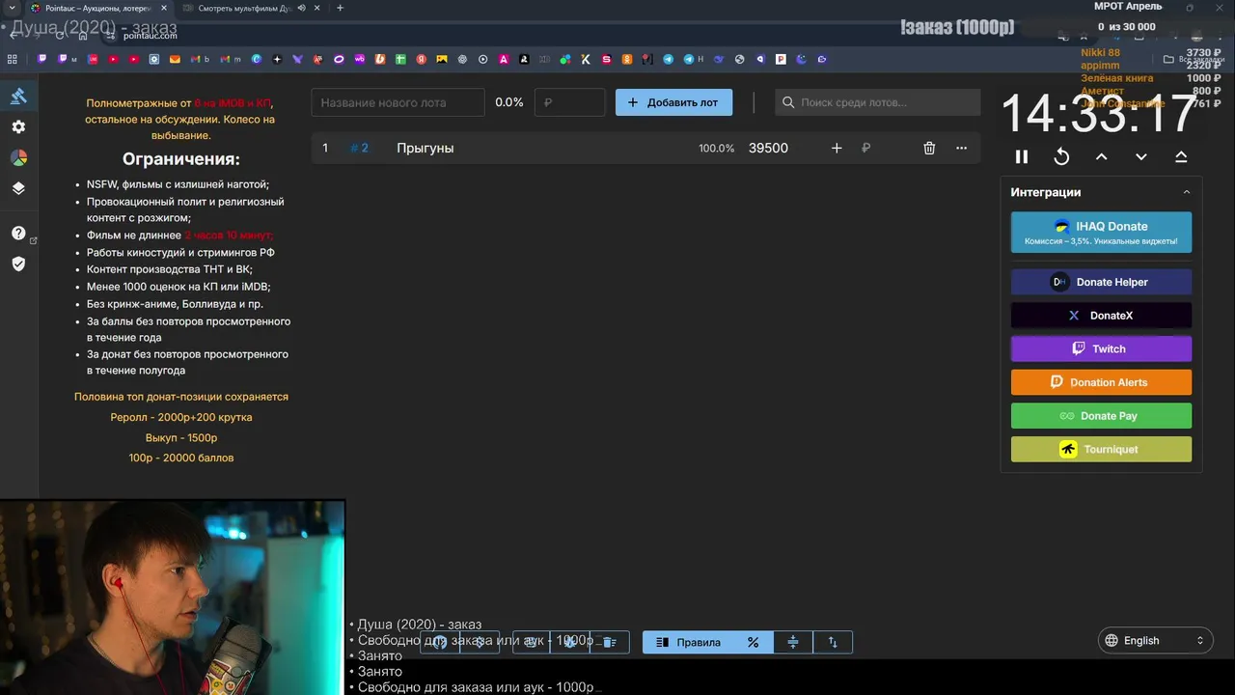The width and height of the screenshot is (1235, 695).
Task: Open the auction gavel page in sidebar
Action: click(x=18, y=96)
